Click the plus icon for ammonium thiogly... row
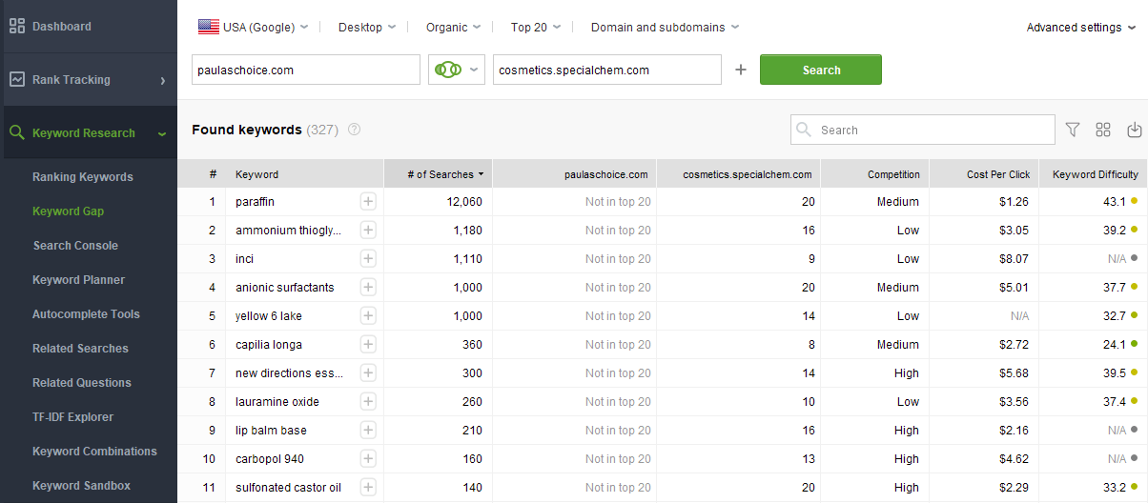The image size is (1148, 503). tap(368, 230)
